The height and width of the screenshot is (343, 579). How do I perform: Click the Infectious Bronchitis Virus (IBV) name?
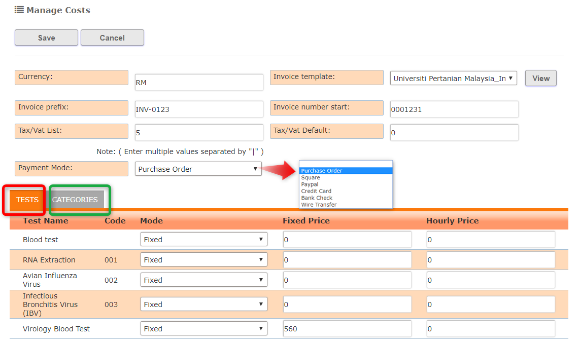[x=50, y=304]
